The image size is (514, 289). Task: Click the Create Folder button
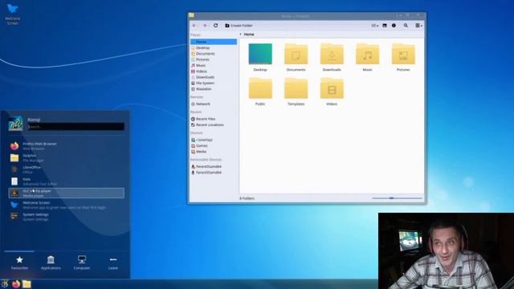click(239, 26)
